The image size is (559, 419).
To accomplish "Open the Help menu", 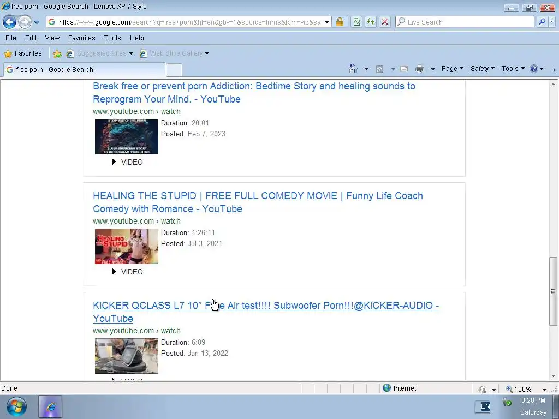I will (136, 38).
